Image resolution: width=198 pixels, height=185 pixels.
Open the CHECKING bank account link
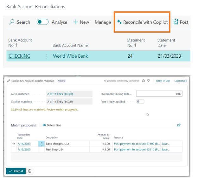pyautogui.click(x=19, y=56)
